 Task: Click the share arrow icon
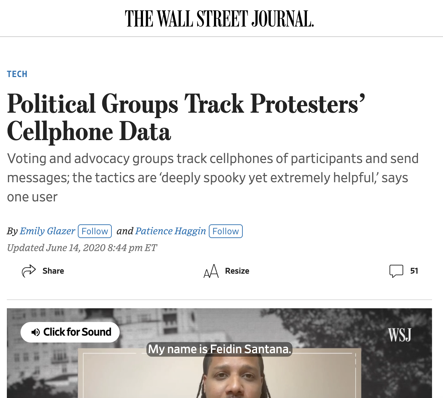[29, 271]
